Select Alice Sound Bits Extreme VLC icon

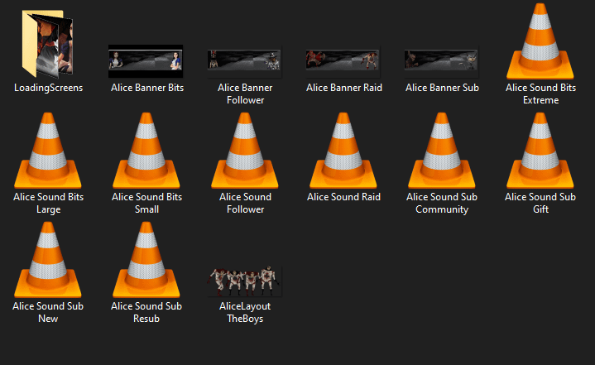point(540,41)
